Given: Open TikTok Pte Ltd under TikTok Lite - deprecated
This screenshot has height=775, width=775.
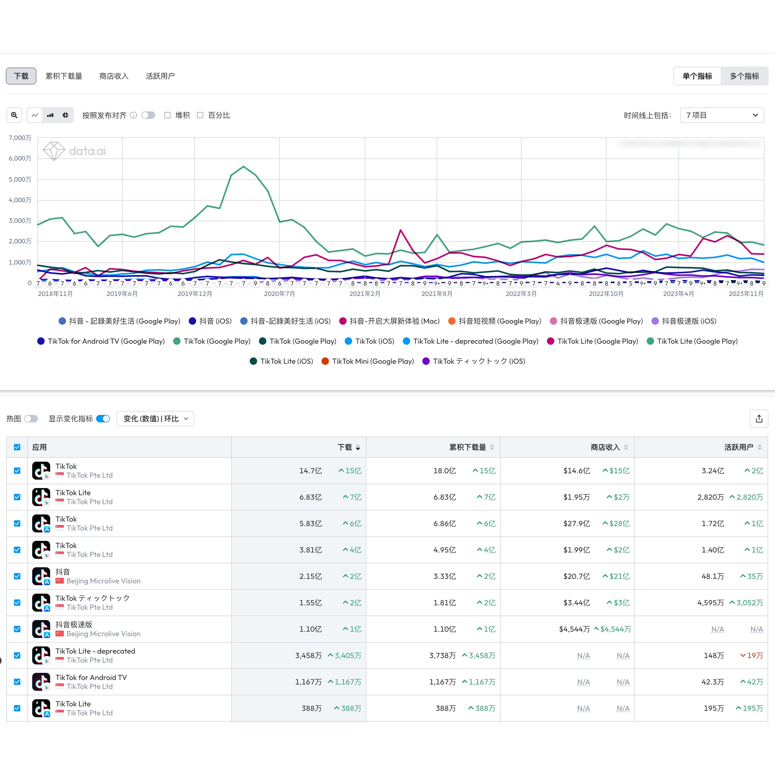Looking at the screenshot, I should pos(89,660).
